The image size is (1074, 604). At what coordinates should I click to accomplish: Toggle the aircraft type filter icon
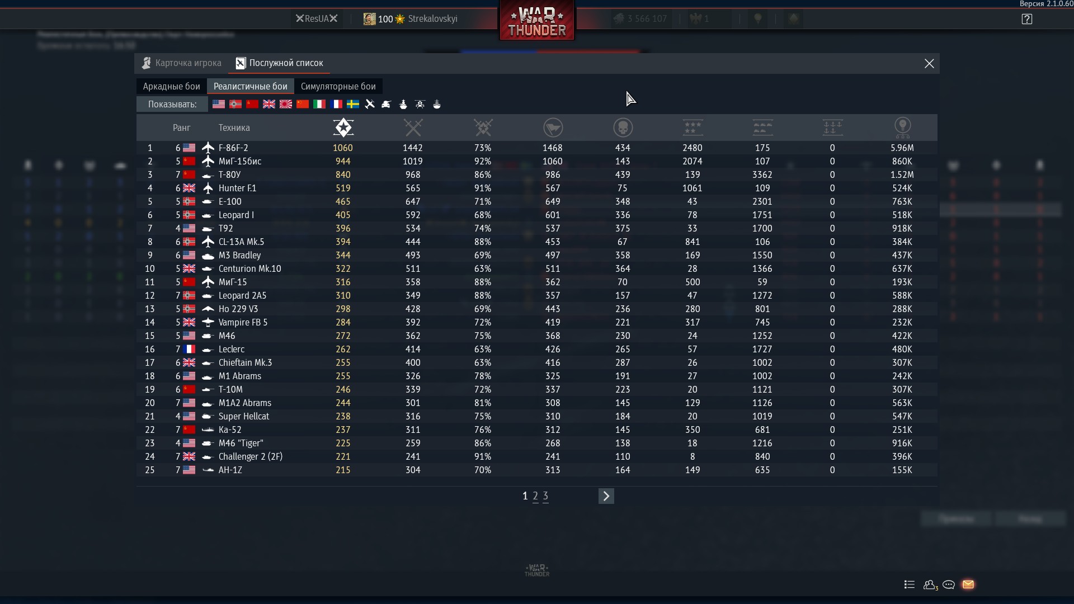(370, 104)
